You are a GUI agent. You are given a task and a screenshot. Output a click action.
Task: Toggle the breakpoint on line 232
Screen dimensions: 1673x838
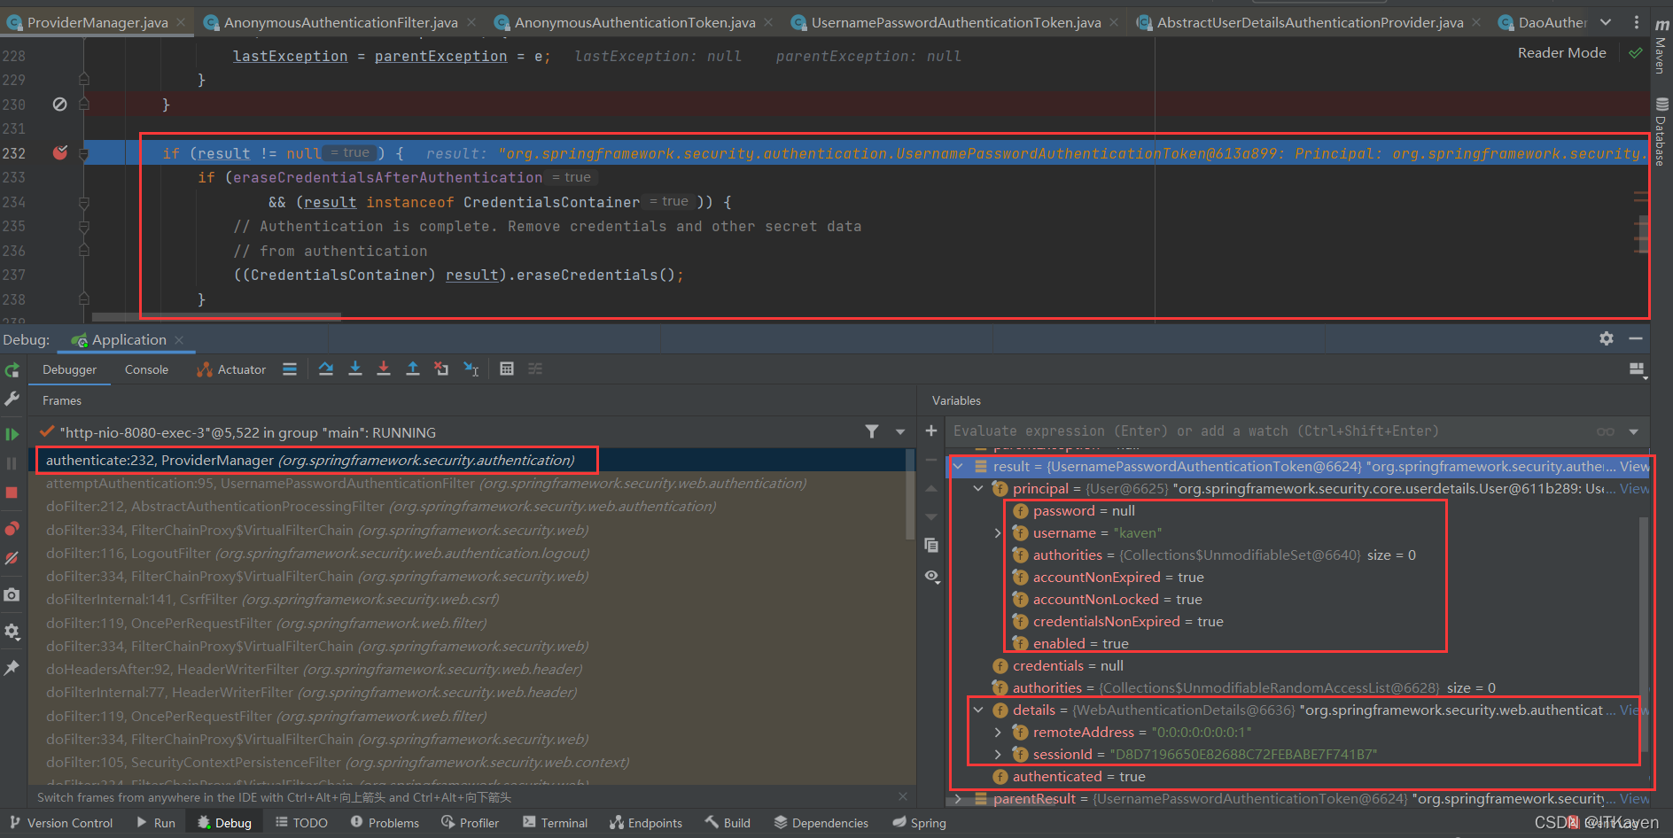(x=59, y=152)
